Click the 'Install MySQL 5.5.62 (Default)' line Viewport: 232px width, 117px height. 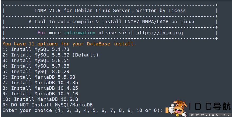(50, 55)
